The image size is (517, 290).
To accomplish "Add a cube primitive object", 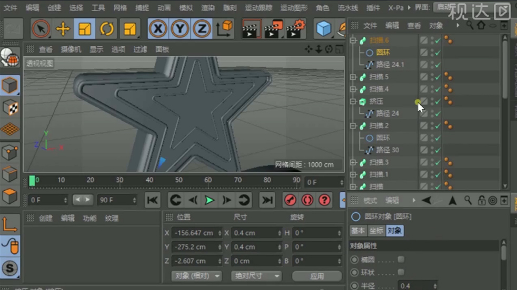I will (323, 29).
